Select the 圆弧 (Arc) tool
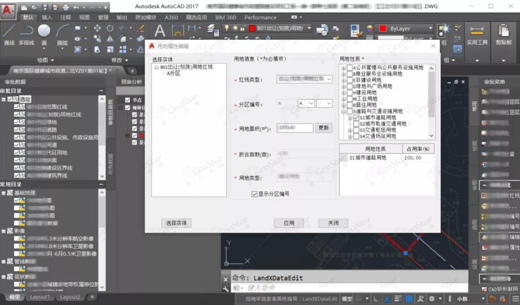The height and width of the screenshot is (305, 520). [62, 33]
